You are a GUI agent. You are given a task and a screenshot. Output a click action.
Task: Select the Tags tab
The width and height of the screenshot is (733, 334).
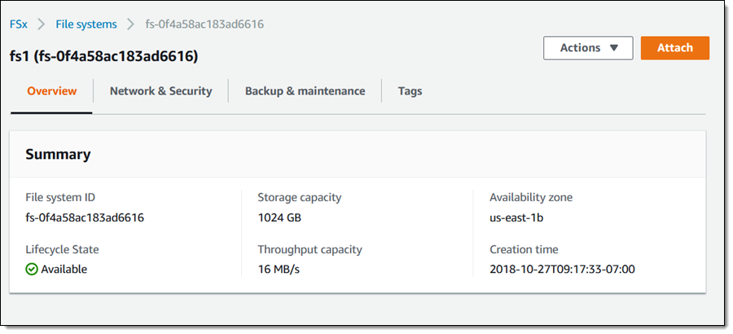coord(410,91)
